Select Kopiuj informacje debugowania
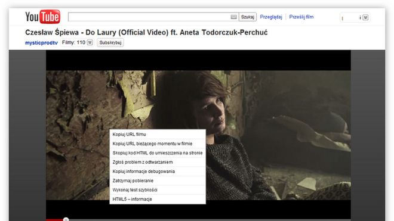 point(158,172)
